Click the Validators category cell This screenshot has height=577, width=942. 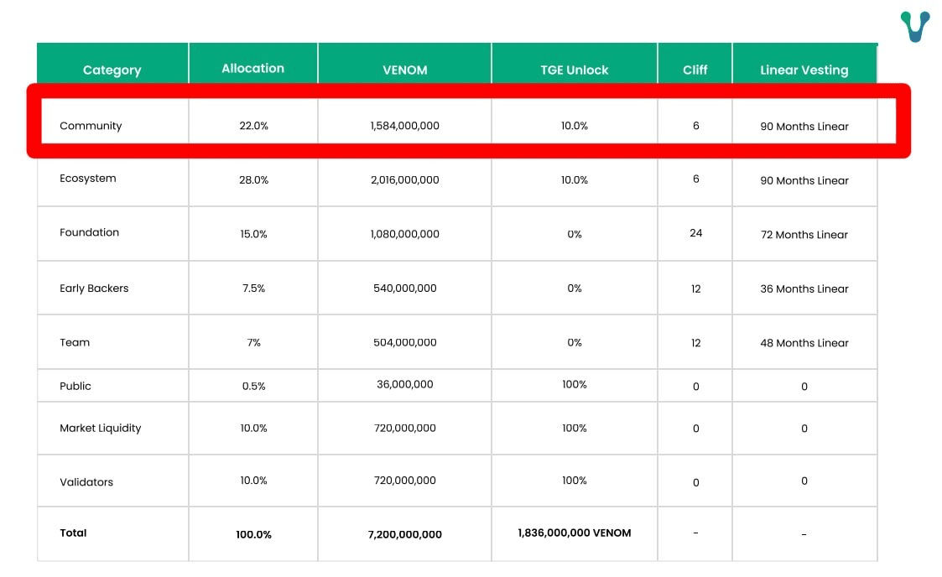(x=86, y=482)
